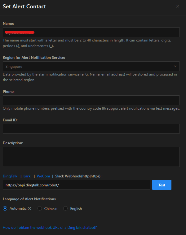The width and height of the screenshot is (186, 235).
Task: Switch to the WeCom webhook tab
Action: tap(43, 176)
